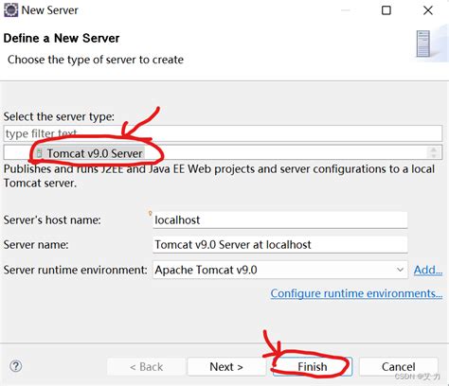Edit the Server name field

tap(279, 244)
